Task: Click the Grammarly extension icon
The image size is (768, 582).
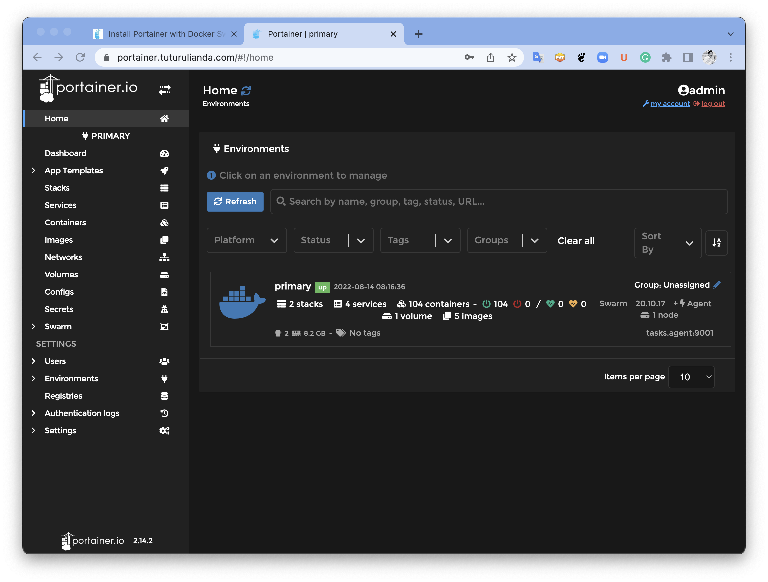Action: (x=645, y=58)
